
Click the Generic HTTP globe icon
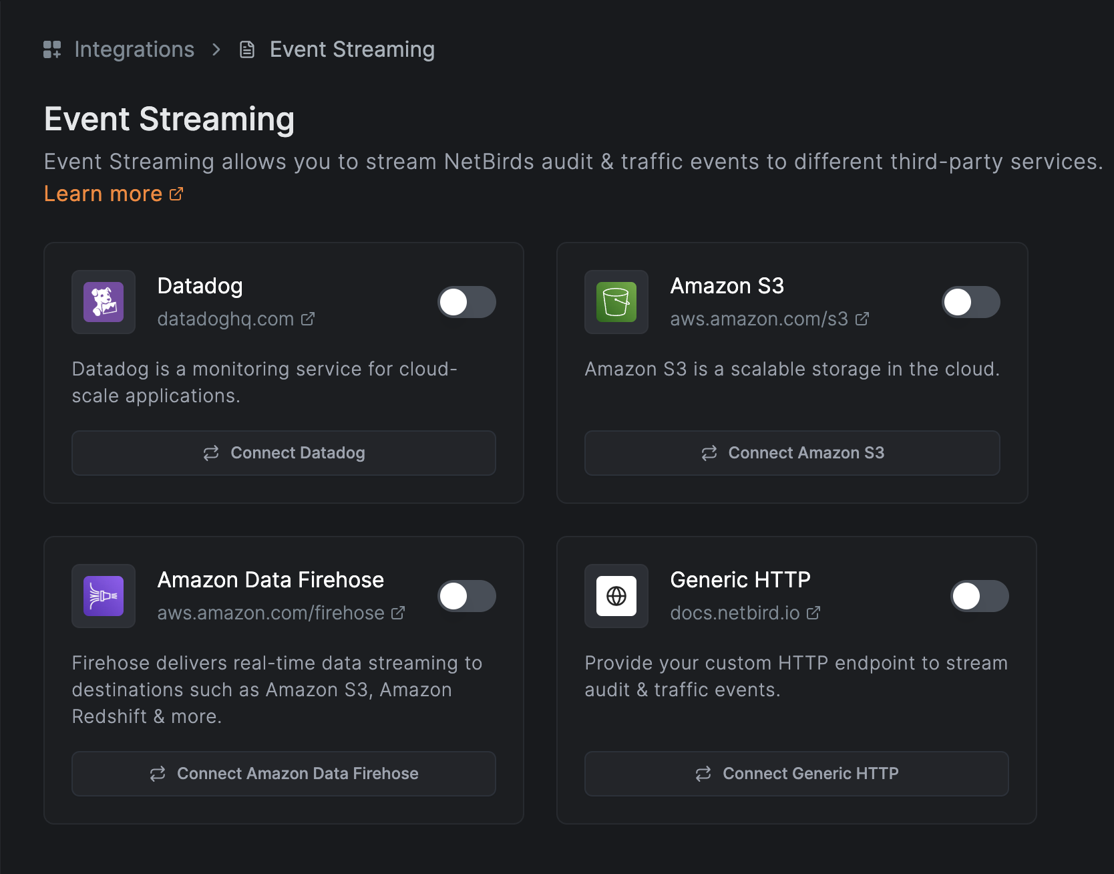[616, 596]
